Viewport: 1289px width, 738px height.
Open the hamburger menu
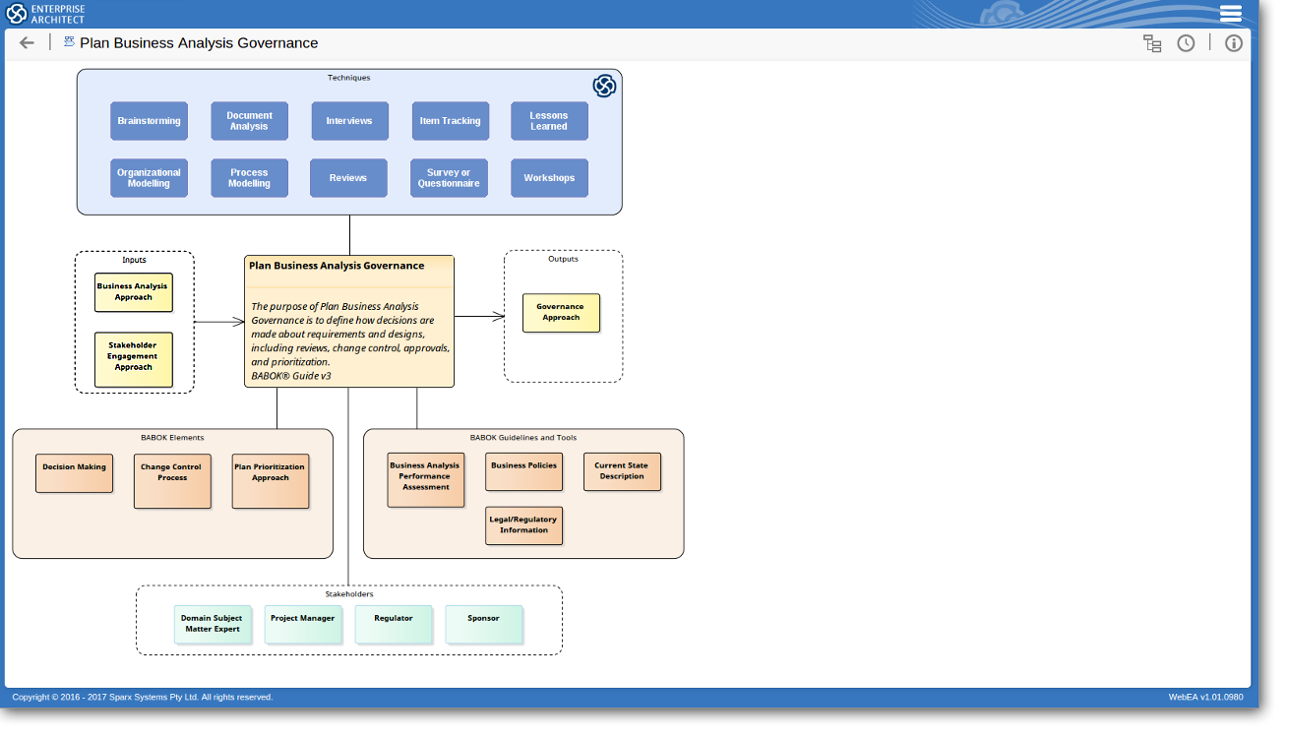pos(1230,14)
